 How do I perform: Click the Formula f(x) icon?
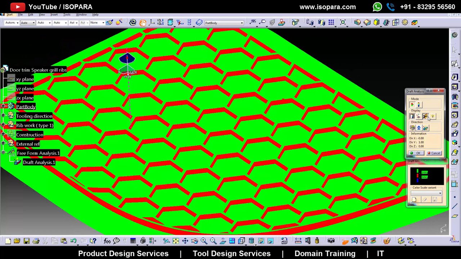pyautogui.click(x=107, y=241)
